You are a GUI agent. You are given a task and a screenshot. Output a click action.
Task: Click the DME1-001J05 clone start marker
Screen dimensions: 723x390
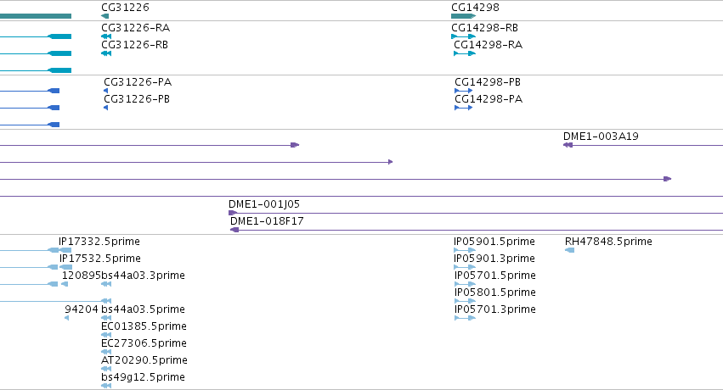[233, 213]
